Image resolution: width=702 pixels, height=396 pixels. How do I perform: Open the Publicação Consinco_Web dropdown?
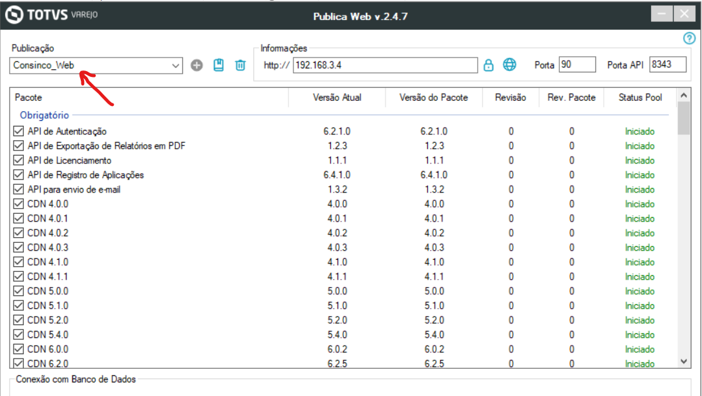(x=96, y=65)
